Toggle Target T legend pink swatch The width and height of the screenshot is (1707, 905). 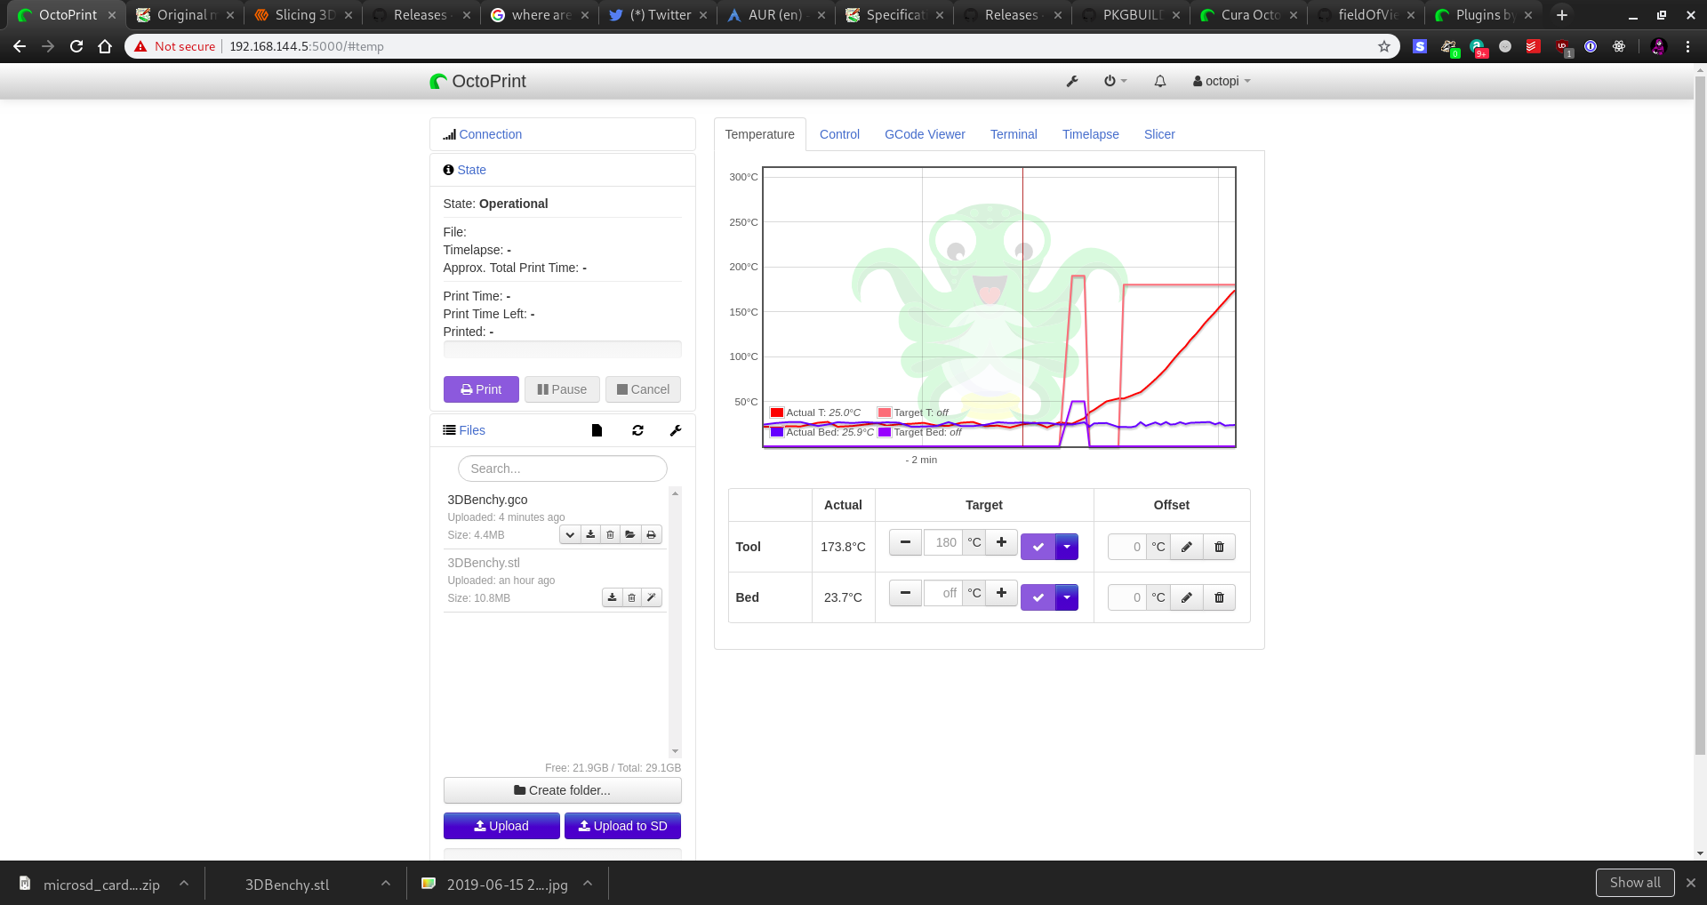pyautogui.click(x=885, y=412)
